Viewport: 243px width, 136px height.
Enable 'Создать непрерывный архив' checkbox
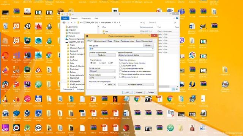120,68
